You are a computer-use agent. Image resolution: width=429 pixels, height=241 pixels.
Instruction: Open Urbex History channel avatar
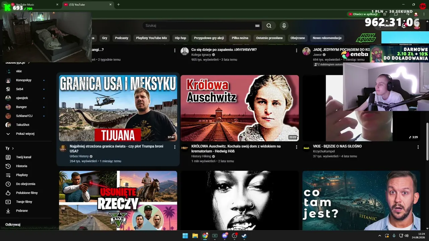coord(63,148)
